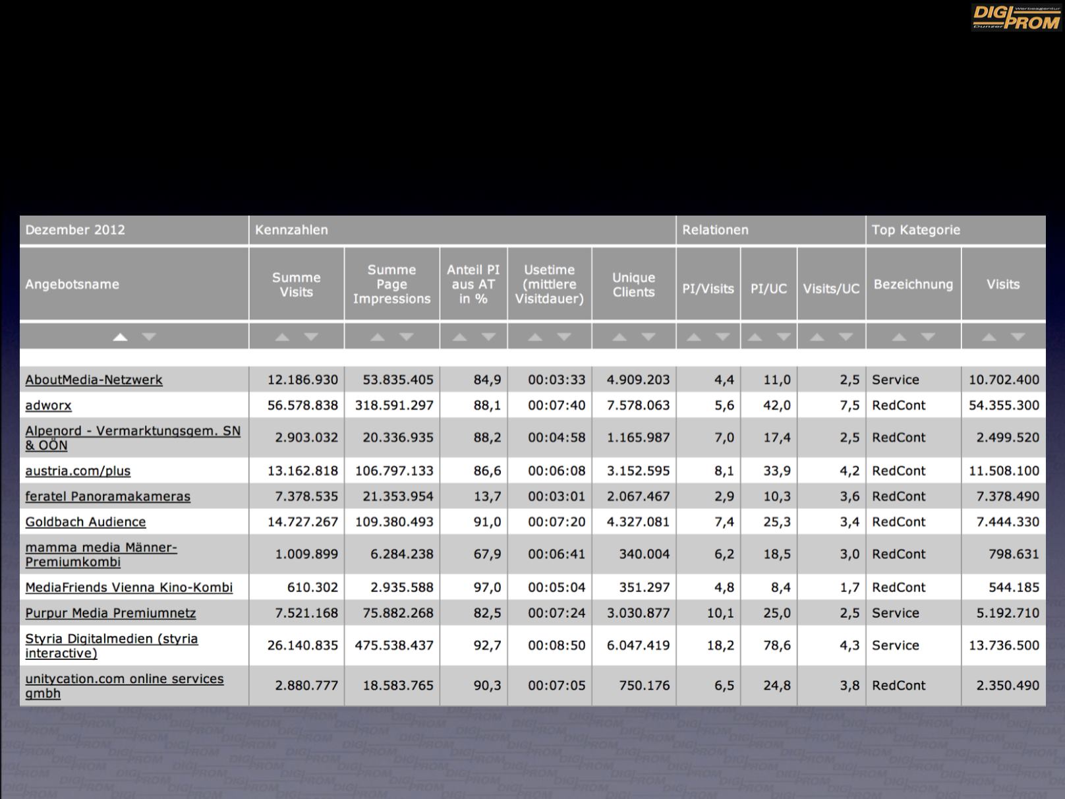Click the Summe Page Impressions column header

[392, 284]
